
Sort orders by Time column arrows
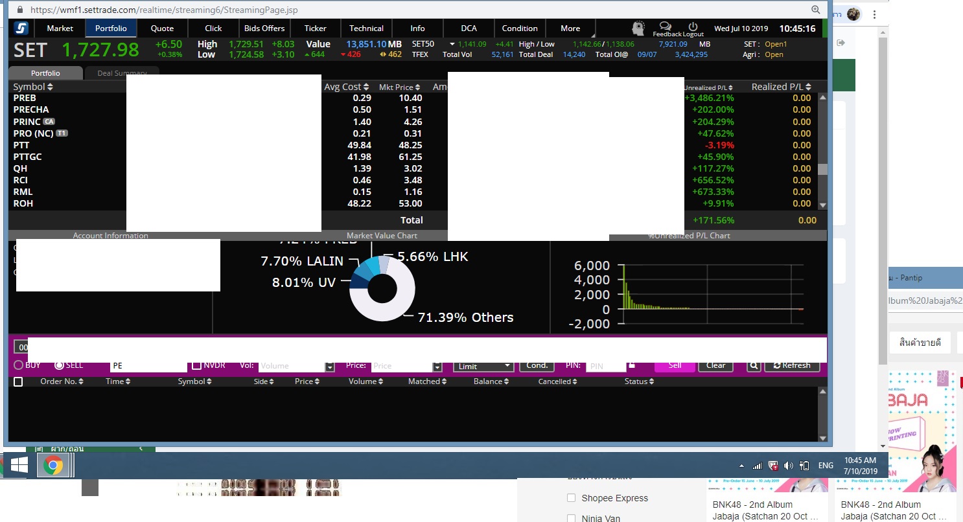tap(128, 381)
